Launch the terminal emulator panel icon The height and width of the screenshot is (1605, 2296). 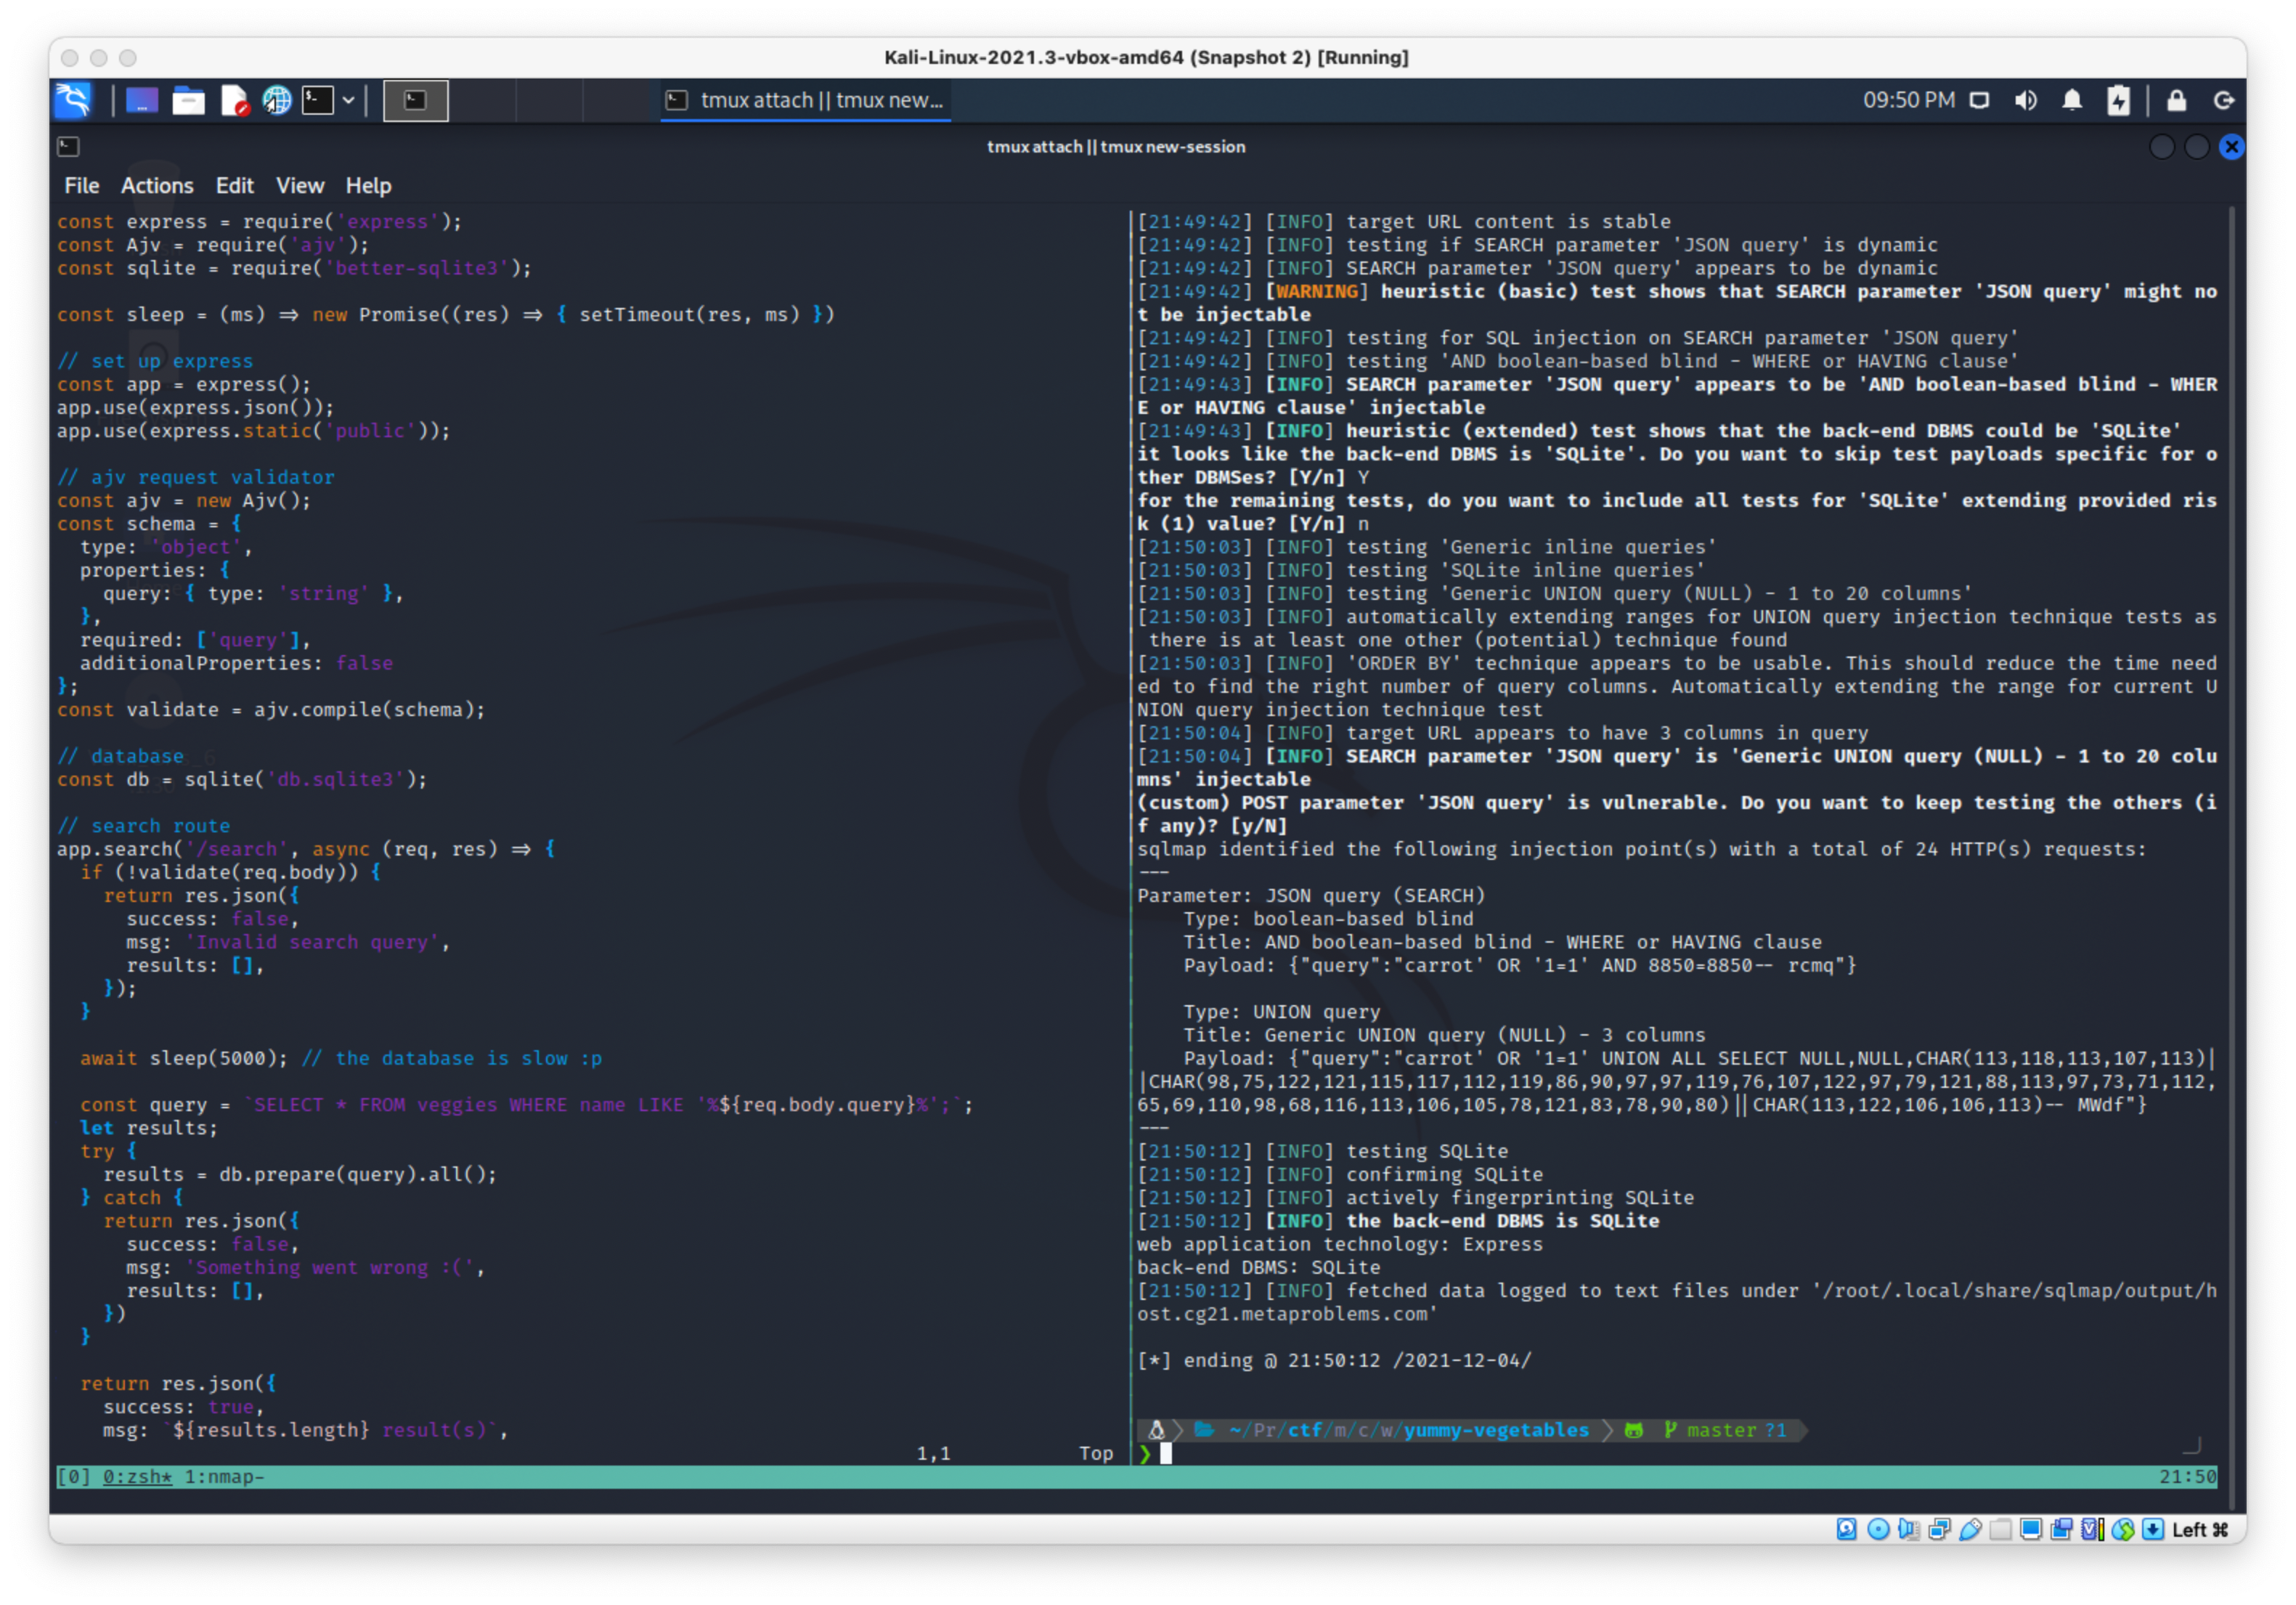click(318, 100)
